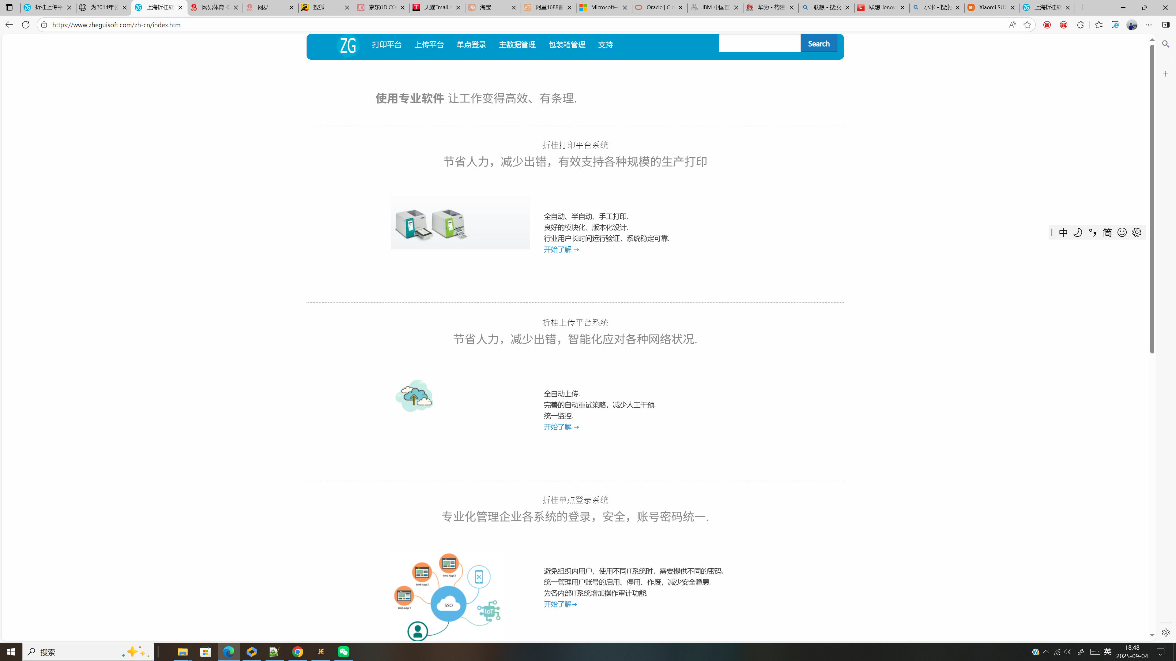Open sidebar settings gear icon

[x=1166, y=633]
